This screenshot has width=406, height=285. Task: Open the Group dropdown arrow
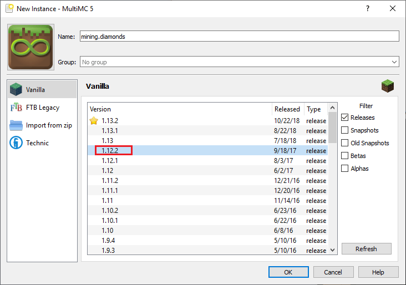(x=394, y=62)
